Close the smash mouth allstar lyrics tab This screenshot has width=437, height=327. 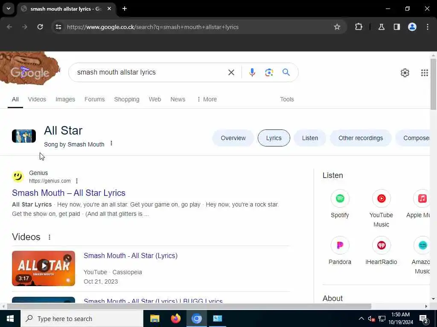[x=109, y=9]
